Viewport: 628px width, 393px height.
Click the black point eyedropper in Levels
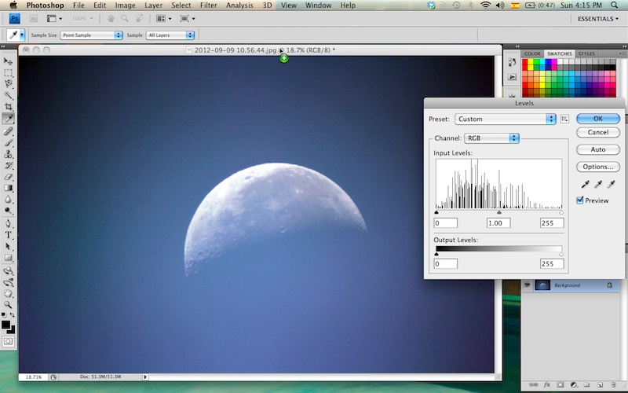pyautogui.click(x=583, y=185)
